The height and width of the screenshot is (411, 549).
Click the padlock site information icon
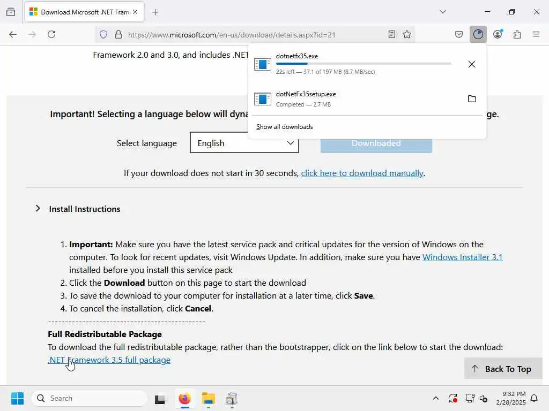coord(118,34)
